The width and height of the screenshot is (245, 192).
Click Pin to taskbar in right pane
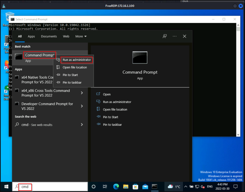point(112,125)
